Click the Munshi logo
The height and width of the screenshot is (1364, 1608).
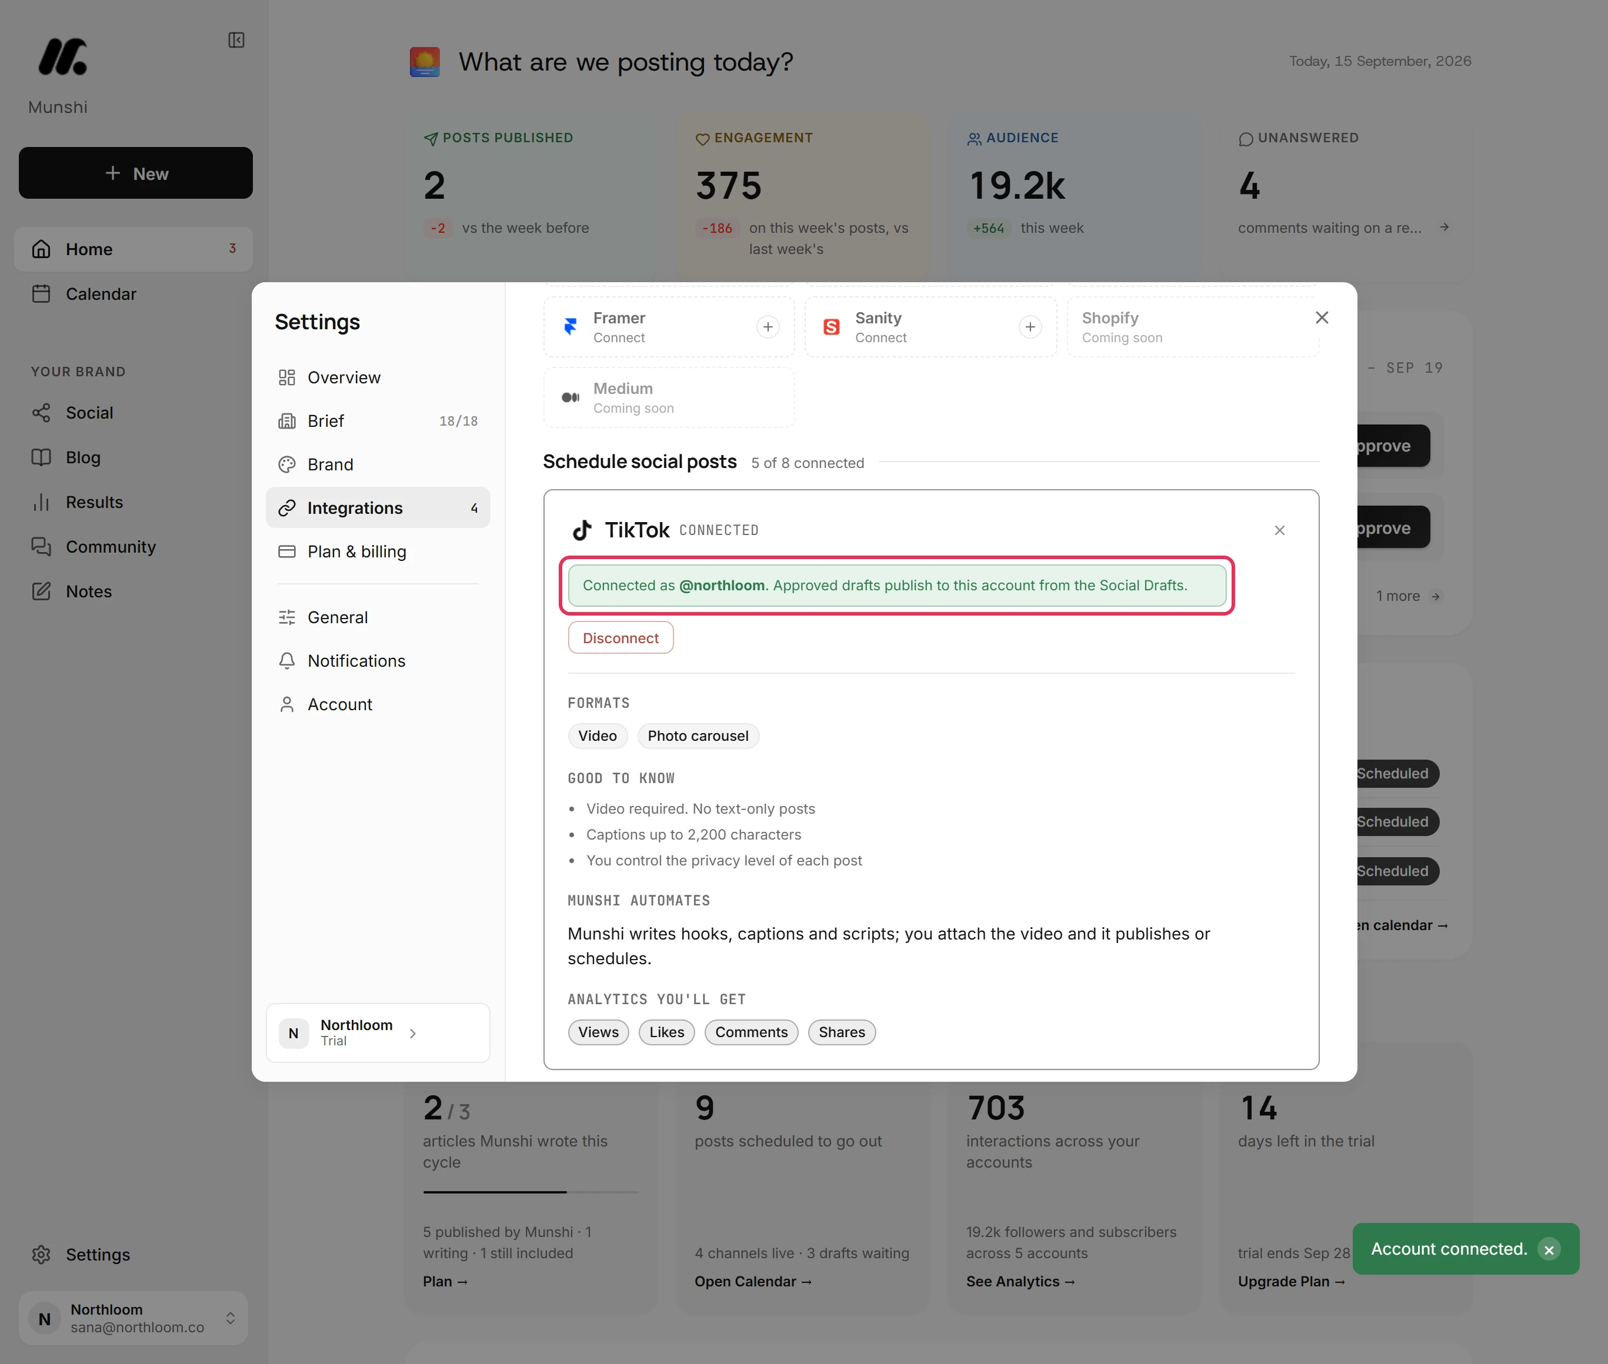[63, 57]
